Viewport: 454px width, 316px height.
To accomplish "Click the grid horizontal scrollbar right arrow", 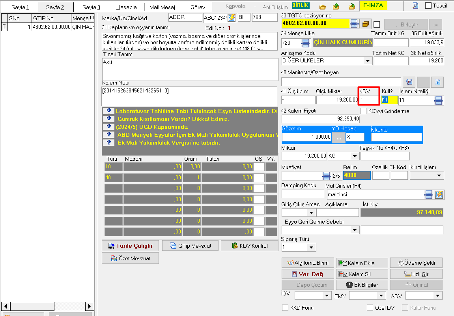I will coord(90,306).
